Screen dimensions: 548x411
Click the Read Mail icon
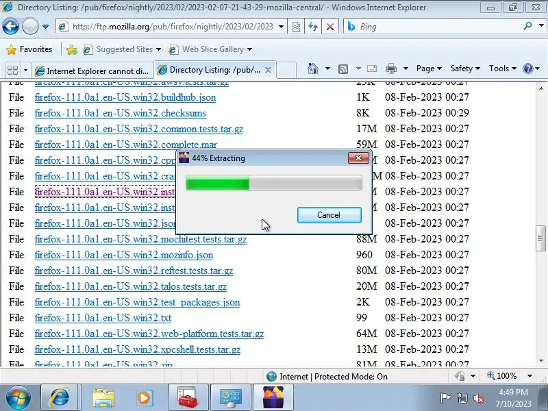(372, 68)
